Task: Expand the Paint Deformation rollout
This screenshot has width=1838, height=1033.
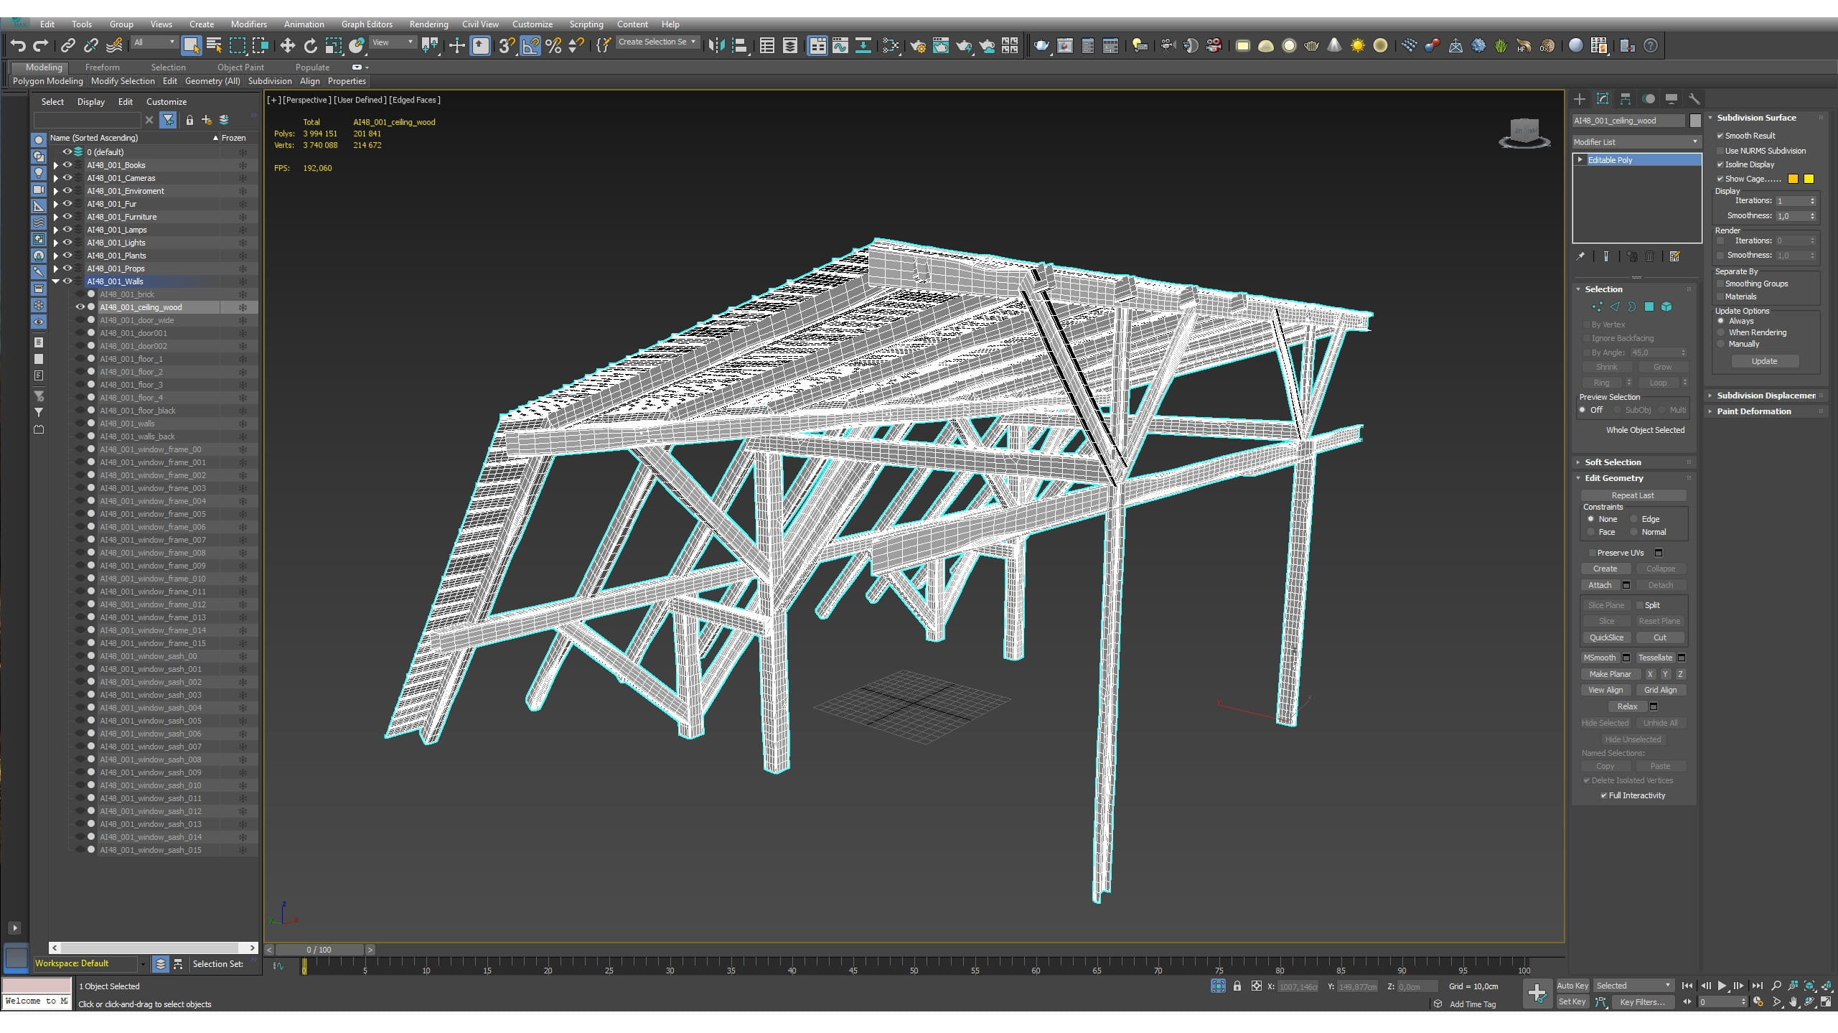Action: (1753, 411)
